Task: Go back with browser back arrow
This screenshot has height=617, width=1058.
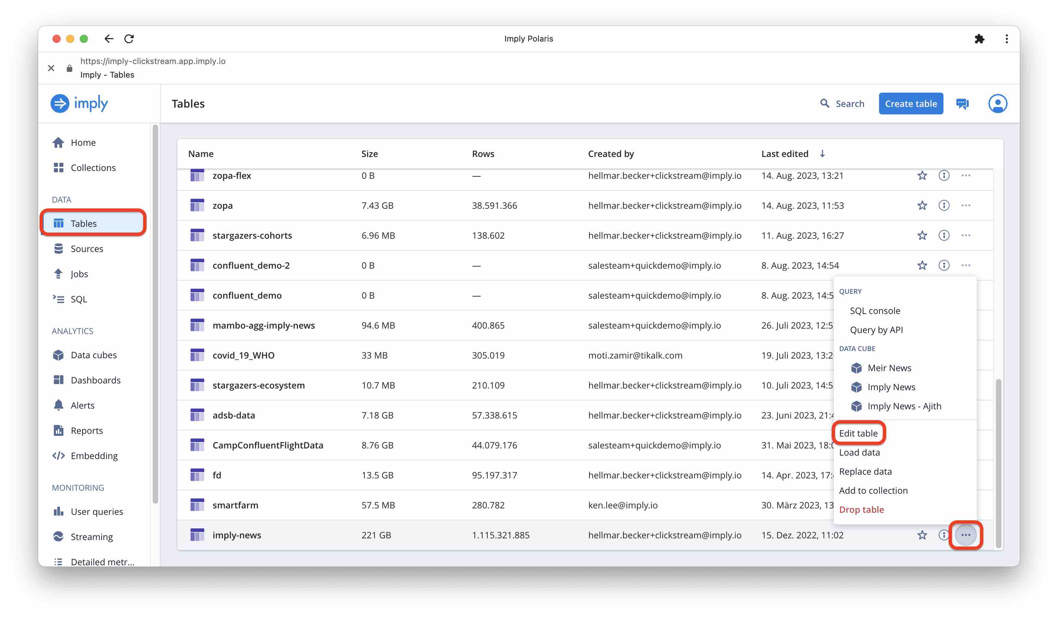Action: [x=109, y=38]
